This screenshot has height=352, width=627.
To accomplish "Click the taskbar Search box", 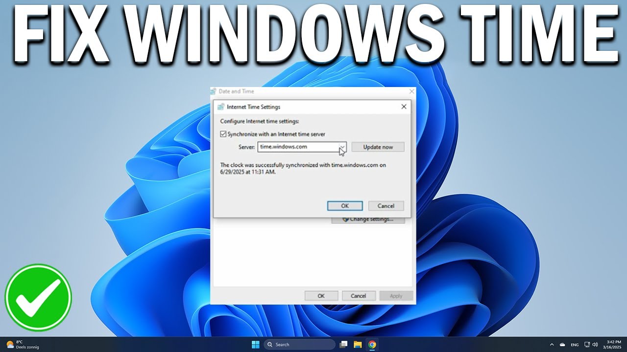I will tap(299, 345).
